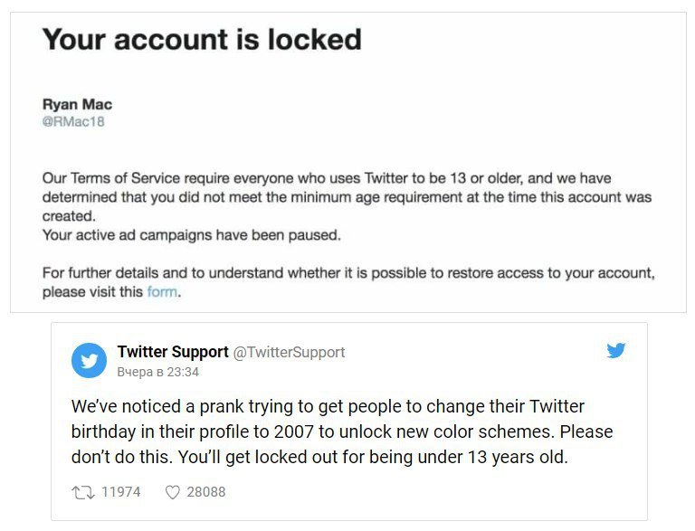Click the blue Twitter bird logo in tweet corner
Image resolution: width=695 pixels, height=531 pixels.
pos(616,350)
